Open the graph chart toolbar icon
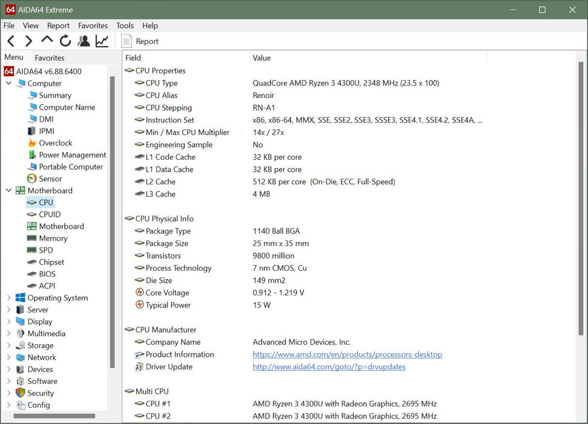The width and height of the screenshot is (588, 424). (x=102, y=41)
